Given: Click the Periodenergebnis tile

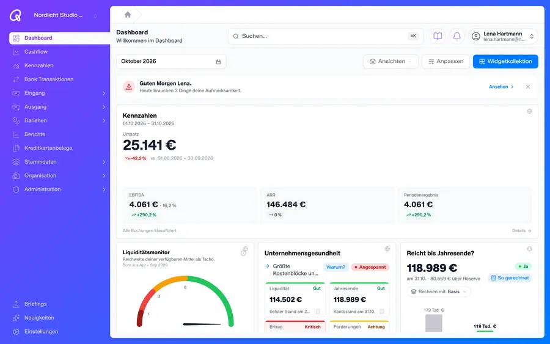Looking at the screenshot, I should point(464,205).
